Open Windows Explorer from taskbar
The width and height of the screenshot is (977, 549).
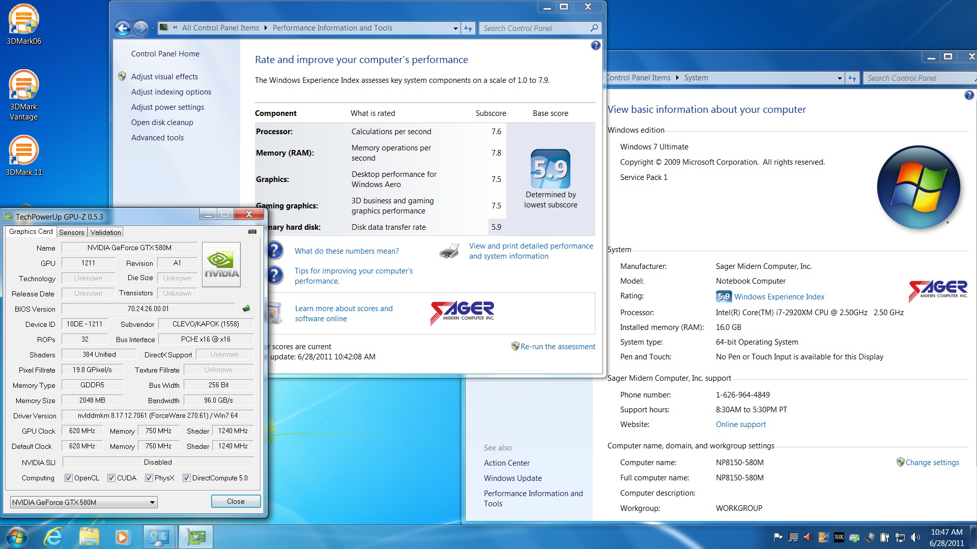coord(89,537)
